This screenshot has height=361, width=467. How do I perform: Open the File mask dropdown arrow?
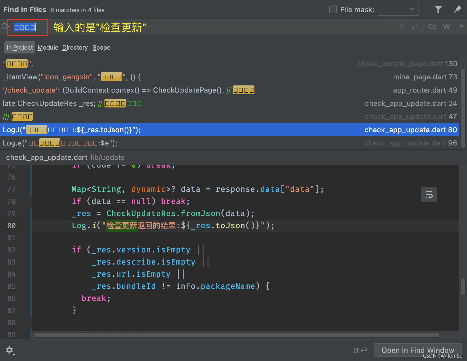[412, 10]
